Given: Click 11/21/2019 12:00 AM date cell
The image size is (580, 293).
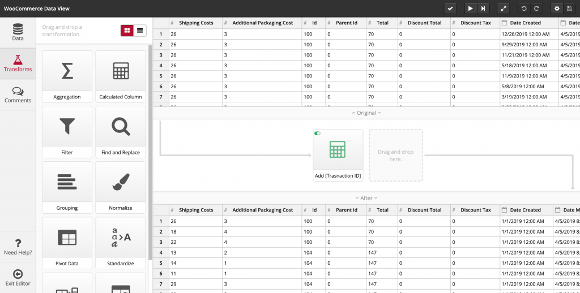Looking at the screenshot, I should coord(530,55).
